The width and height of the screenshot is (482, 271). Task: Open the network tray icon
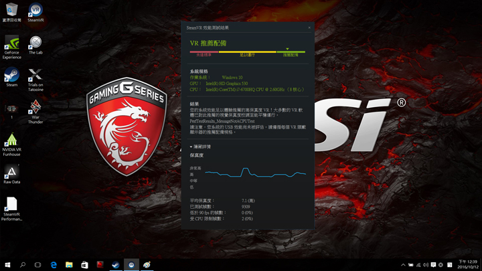point(418,265)
